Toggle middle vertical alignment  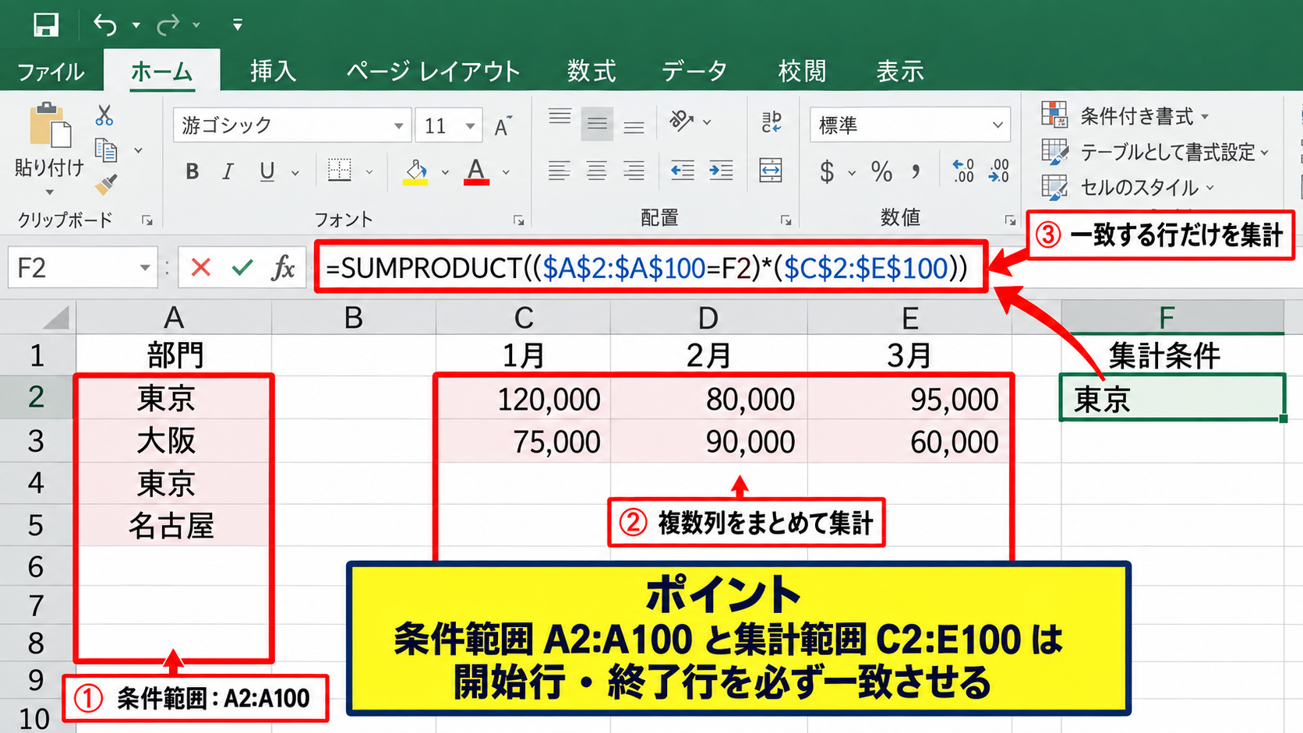(x=597, y=123)
